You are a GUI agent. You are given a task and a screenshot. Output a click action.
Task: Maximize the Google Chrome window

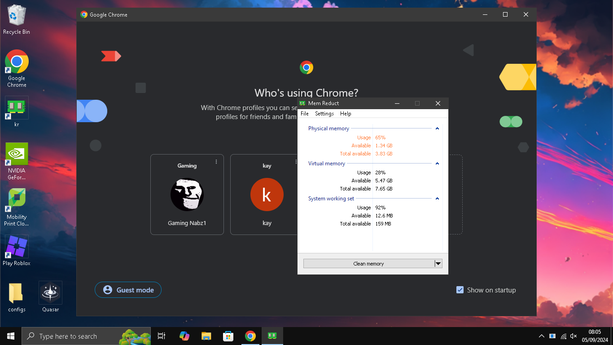click(505, 14)
